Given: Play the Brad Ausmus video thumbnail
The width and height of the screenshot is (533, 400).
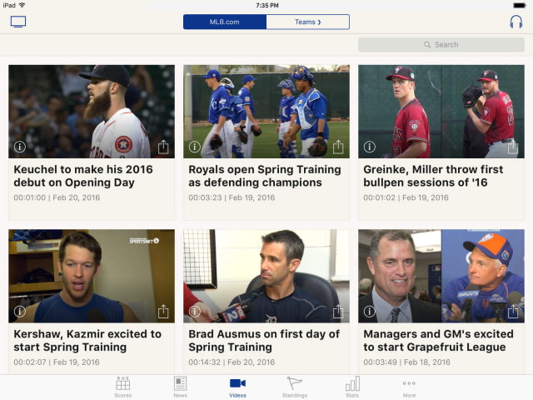Looking at the screenshot, I should click(x=266, y=276).
